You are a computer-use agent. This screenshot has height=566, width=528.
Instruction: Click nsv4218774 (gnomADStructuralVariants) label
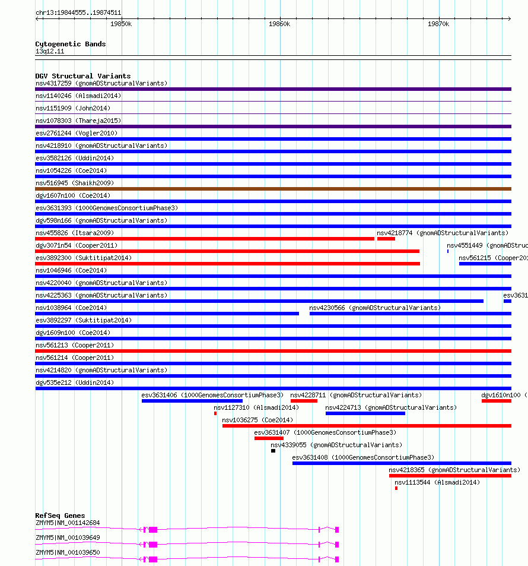coord(443,233)
